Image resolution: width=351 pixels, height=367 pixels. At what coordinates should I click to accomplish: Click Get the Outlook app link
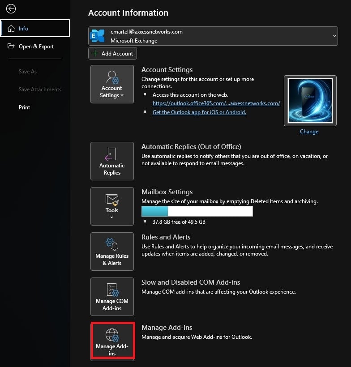click(x=199, y=112)
